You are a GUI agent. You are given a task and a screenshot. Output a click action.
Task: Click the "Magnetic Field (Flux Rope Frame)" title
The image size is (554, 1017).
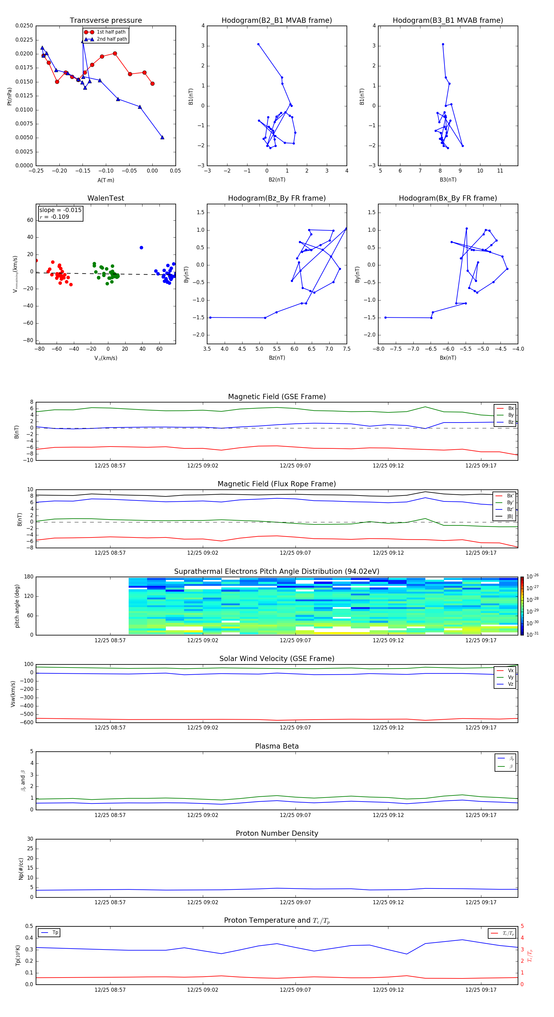(x=277, y=484)
